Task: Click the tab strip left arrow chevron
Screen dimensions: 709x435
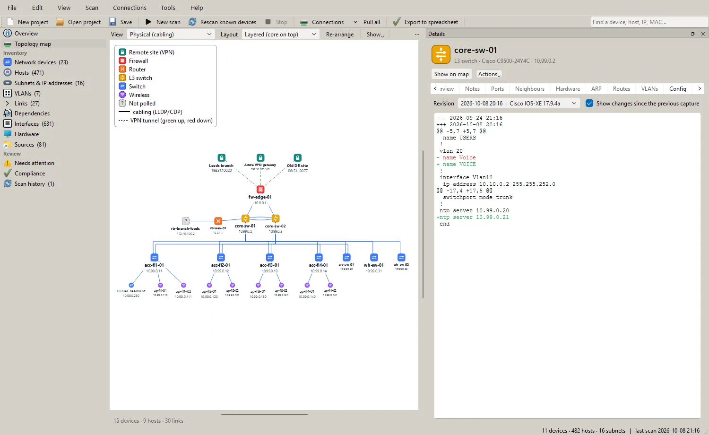Action: tap(435, 88)
